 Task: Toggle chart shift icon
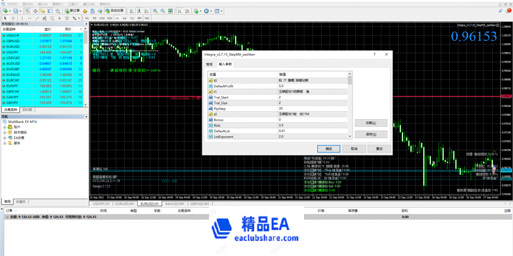point(187,11)
